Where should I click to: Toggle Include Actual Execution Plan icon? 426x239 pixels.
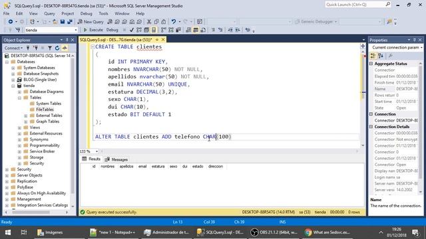[x=163, y=30]
